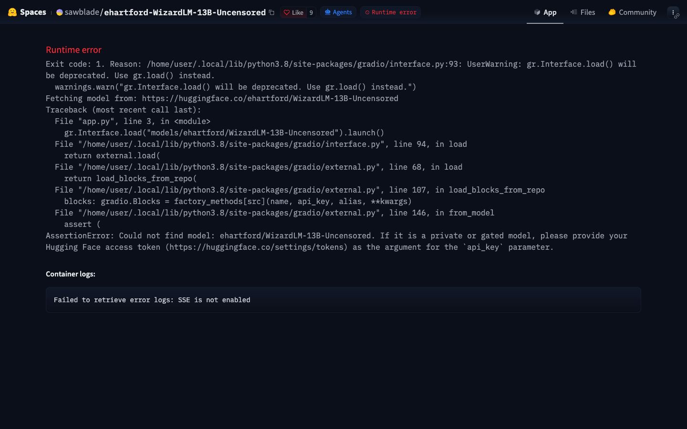Switch to the App tab
The image size is (687, 429).
point(545,12)
